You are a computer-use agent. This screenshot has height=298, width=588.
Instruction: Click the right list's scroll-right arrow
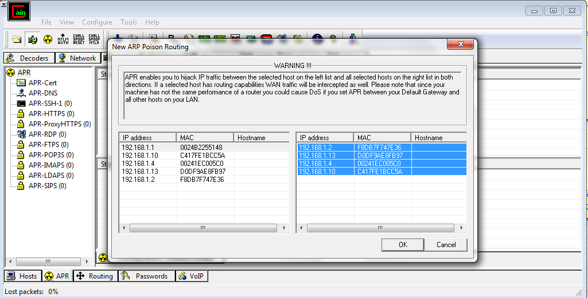(461, 228)
